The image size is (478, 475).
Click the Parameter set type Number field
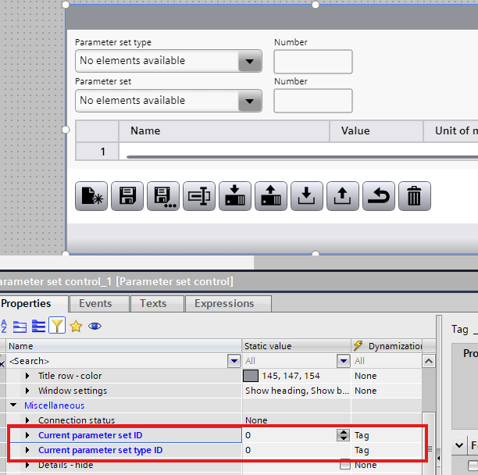tap(313, 62)
